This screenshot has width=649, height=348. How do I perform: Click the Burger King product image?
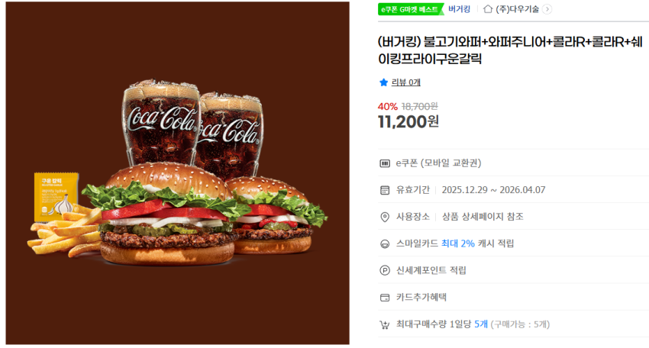point(178,173)
